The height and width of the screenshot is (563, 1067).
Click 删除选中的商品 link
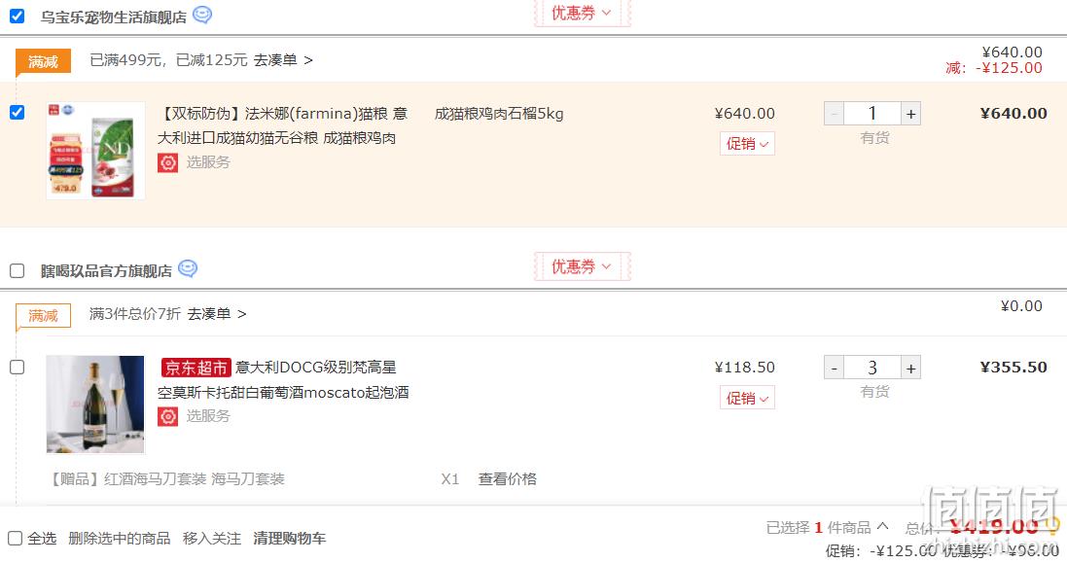(x=119, y=539)
